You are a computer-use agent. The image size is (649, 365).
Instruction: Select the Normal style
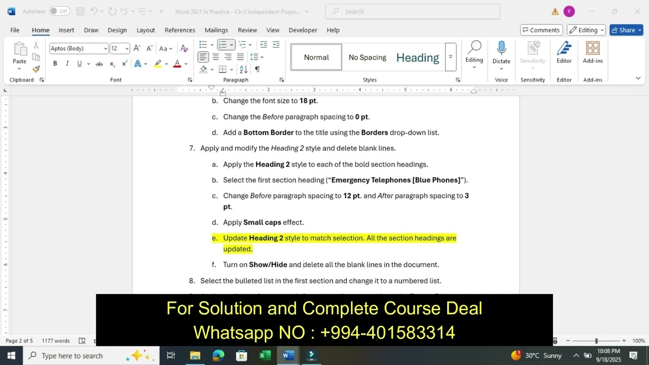(316, 57)
